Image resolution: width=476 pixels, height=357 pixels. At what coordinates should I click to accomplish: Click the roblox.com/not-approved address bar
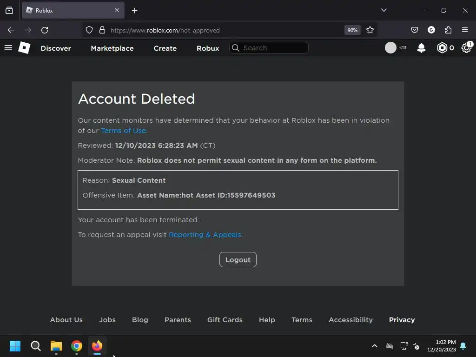[225, 30]
